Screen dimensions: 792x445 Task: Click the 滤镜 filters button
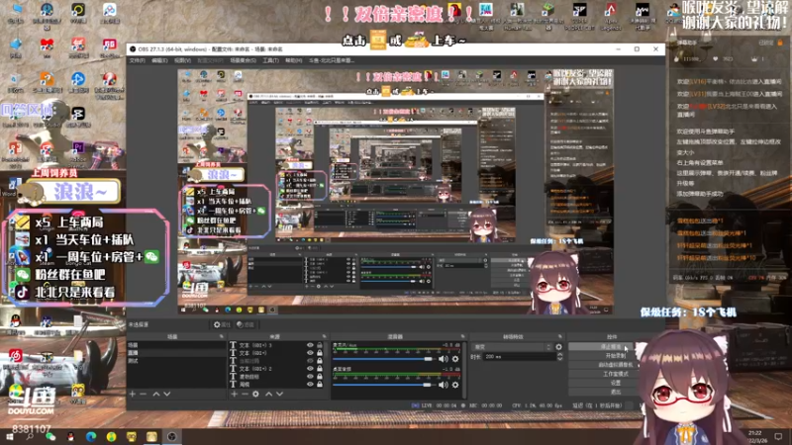(245, 325)
